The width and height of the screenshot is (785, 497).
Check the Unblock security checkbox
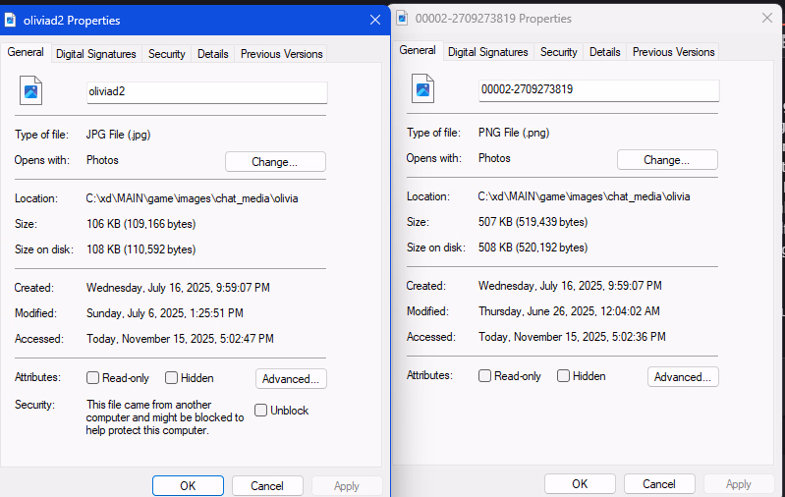pos(261,411)
